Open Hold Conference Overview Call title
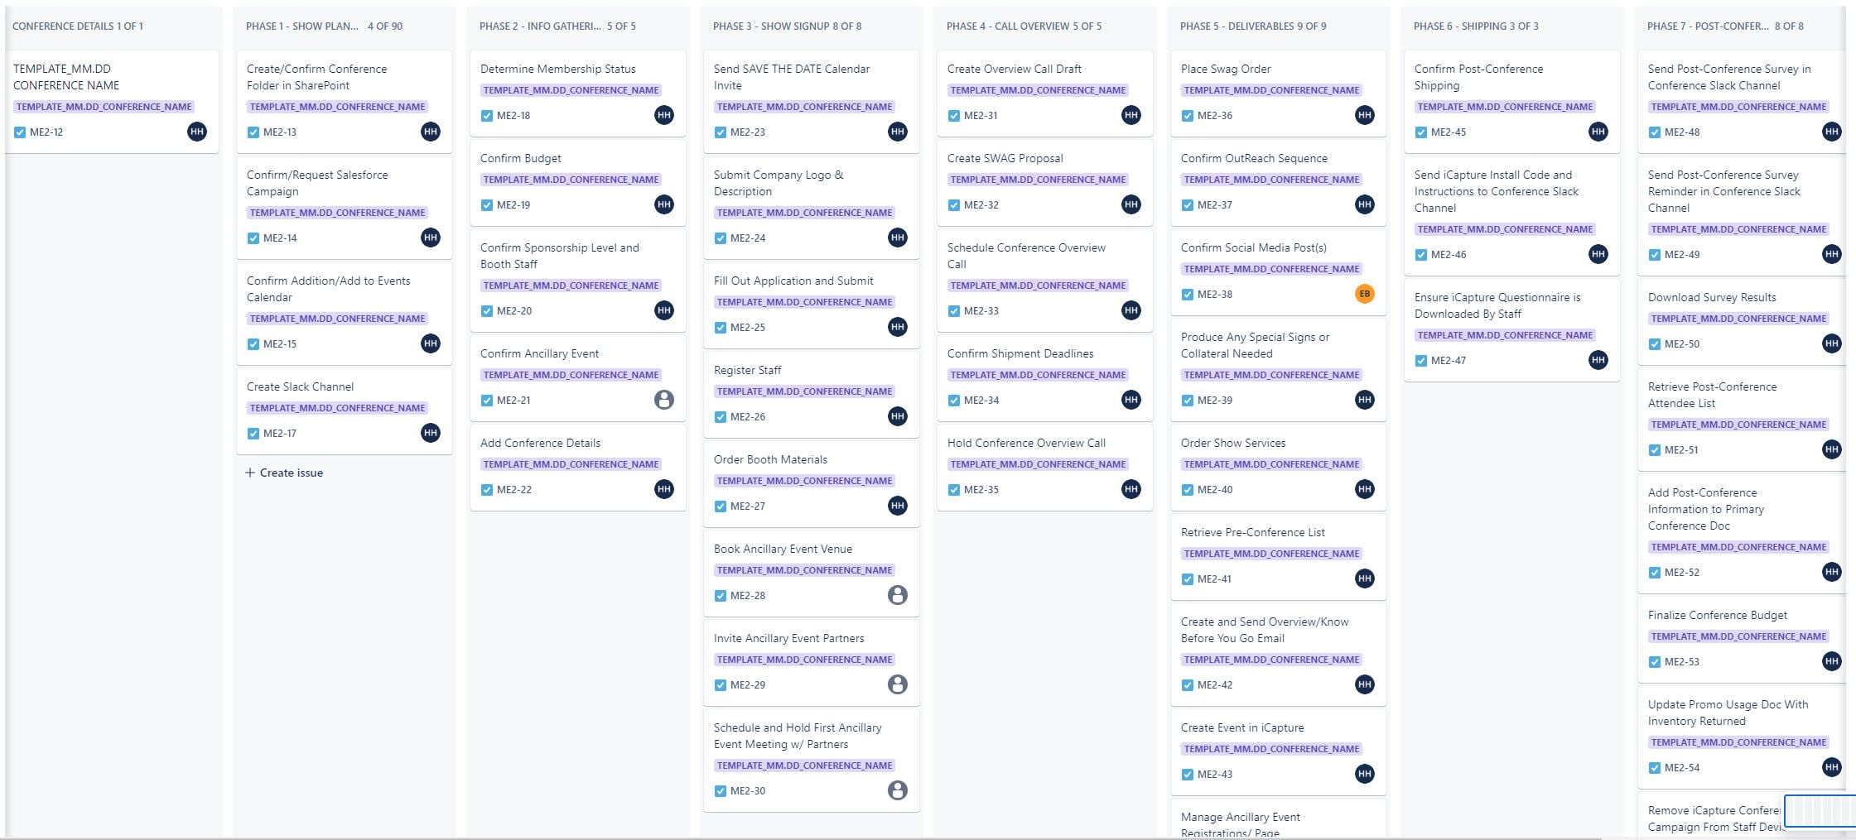This screenshot has width=1856, height=840. point(1026,443)
